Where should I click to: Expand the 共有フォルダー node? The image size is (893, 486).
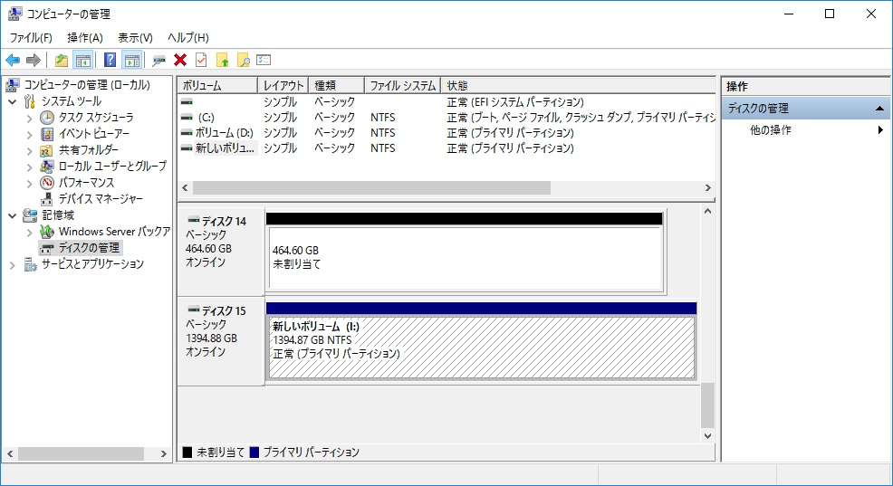pyautogui.click(x=29, y=151)
